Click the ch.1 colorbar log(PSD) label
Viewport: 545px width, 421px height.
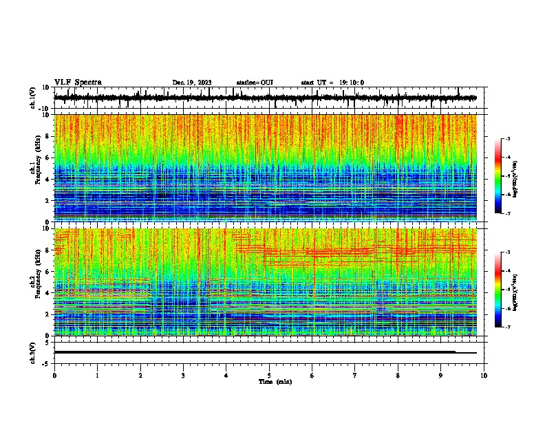515,179
